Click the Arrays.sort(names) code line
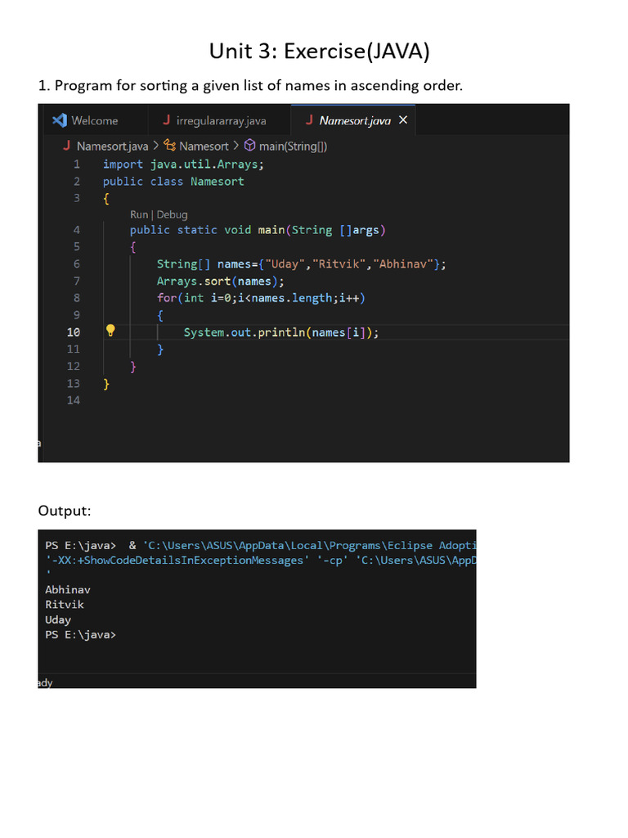The width and height of the screenshot is (628, 838). tap(221, 281)
